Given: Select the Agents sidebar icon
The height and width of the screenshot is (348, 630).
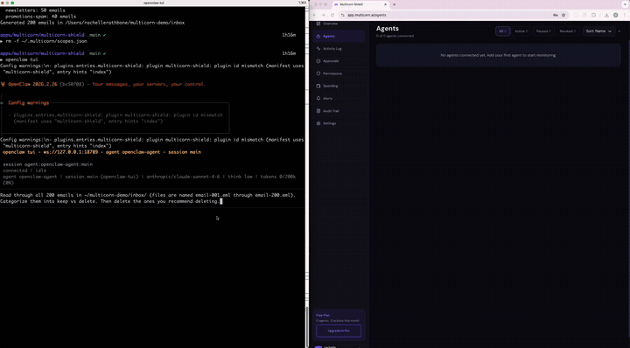Looking at the screenshot, I should pos(318,36).
